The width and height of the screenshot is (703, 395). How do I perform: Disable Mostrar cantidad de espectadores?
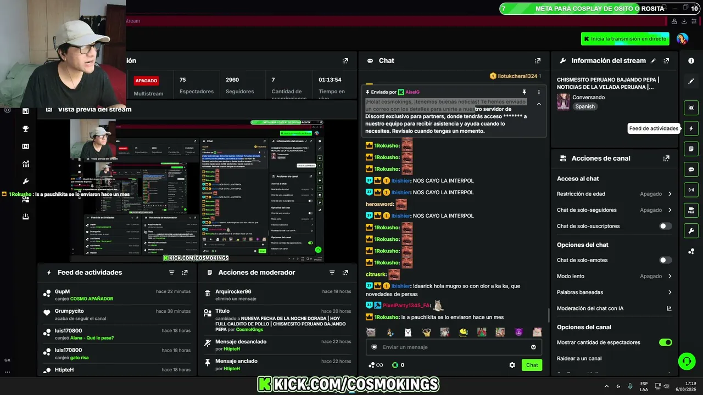click(666, 342)
